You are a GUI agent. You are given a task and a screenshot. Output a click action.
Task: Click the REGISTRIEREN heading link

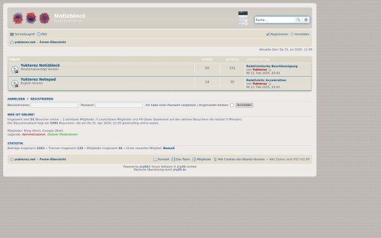tap(42, 99)
